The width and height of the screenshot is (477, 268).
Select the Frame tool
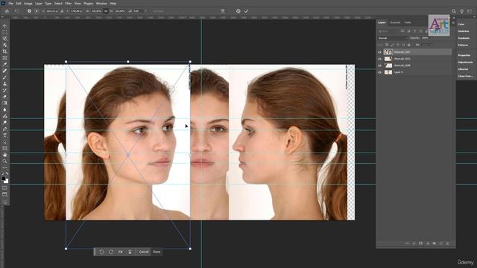click(4, 58)
